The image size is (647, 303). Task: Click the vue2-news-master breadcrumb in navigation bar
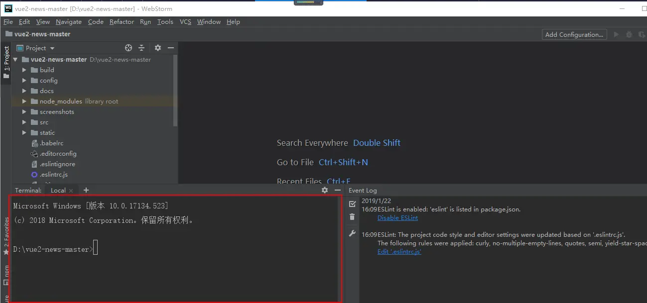[x=38, y=34]
